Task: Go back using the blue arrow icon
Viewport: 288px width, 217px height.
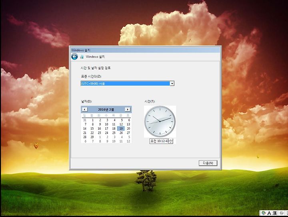Action: 74,57
